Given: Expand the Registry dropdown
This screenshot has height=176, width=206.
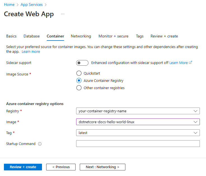Looking at the screenshot, I should 138,111.
